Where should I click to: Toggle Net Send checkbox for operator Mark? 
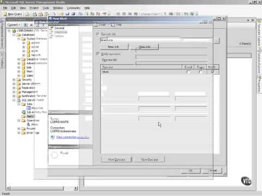(212, 72)
